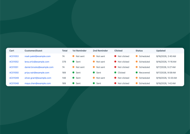Click date 9/16/2026, 2:40 AM
This screenshot has width=190, height=134.
pos(166,56)
